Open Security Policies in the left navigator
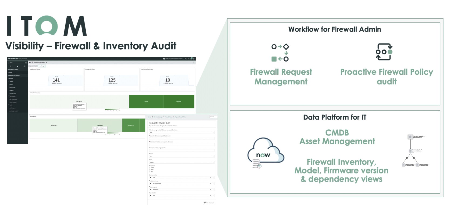The height and width of the screenshot is (205, 457). (13, 93)
